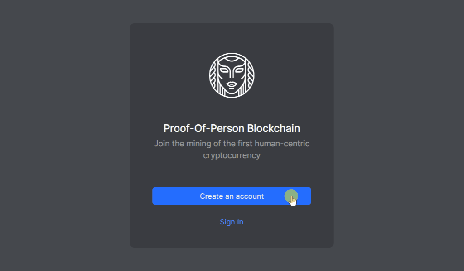Follow the blue Sign In text
Image resolution: width=464 pixels, height=271 pixels.
tap(232, 222)
